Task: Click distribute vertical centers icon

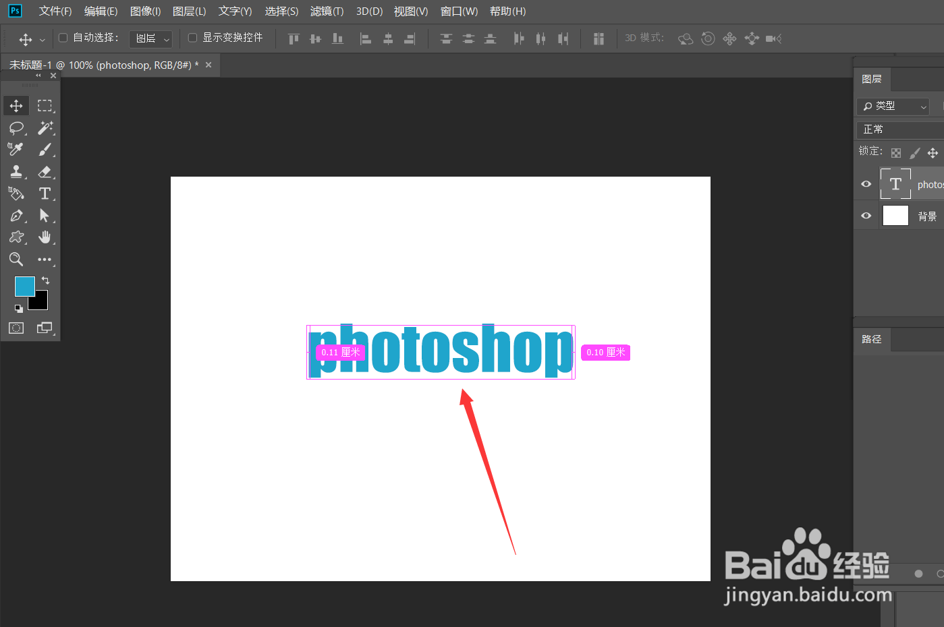Action: pyautogui.click(x=468, y=38)
